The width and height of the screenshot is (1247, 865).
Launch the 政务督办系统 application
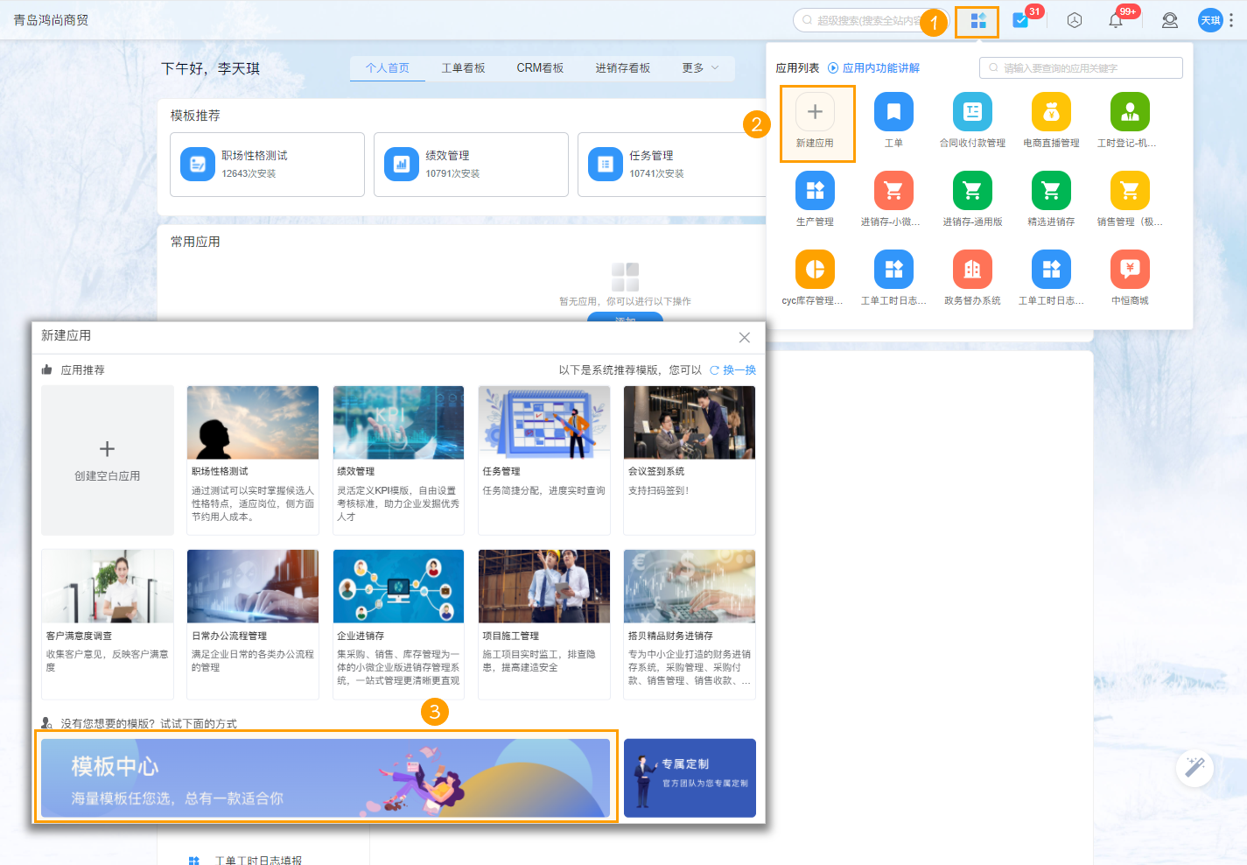coord(972,269)
